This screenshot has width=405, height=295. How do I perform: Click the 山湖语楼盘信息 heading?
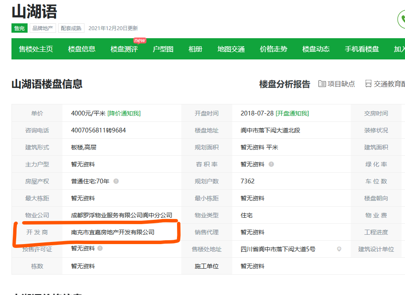47,84
